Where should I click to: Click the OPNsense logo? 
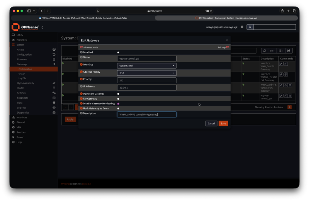pos(25,27)
